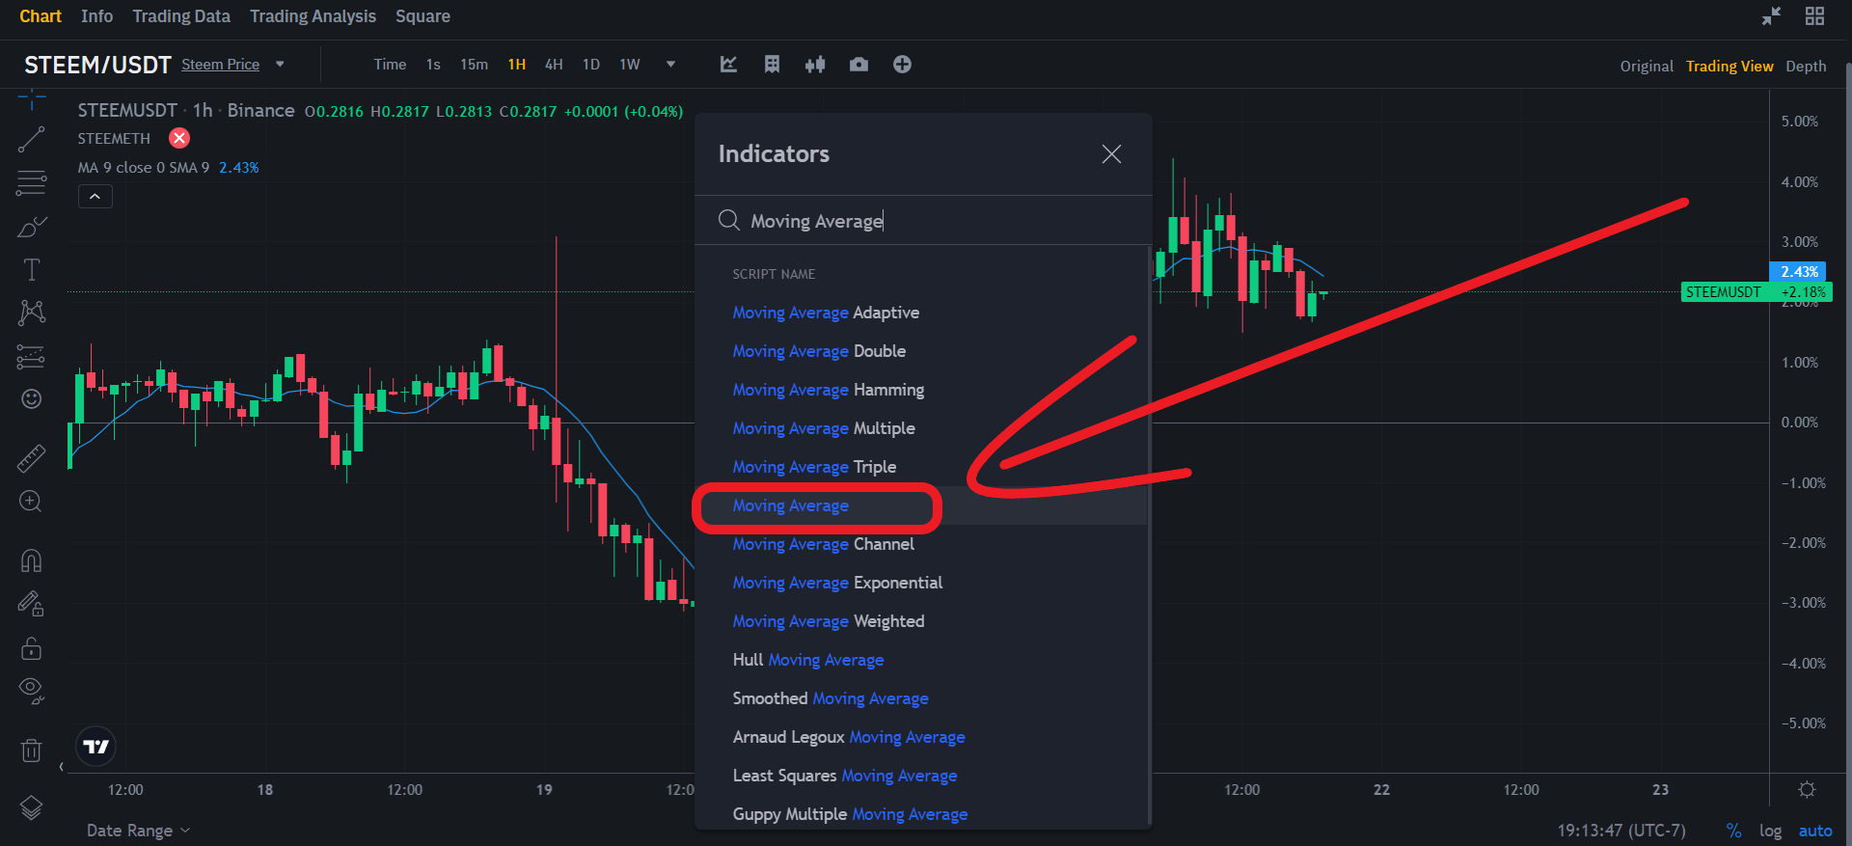The image size is (1852, 846).
Task: Select the brush drawing tool
Action: click(31, 227)
